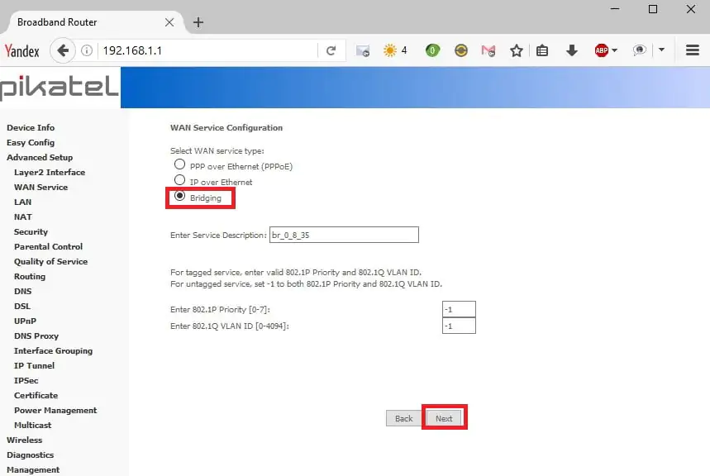
Task: Click the green zero counter icon
Action: [x=432, y=50]
